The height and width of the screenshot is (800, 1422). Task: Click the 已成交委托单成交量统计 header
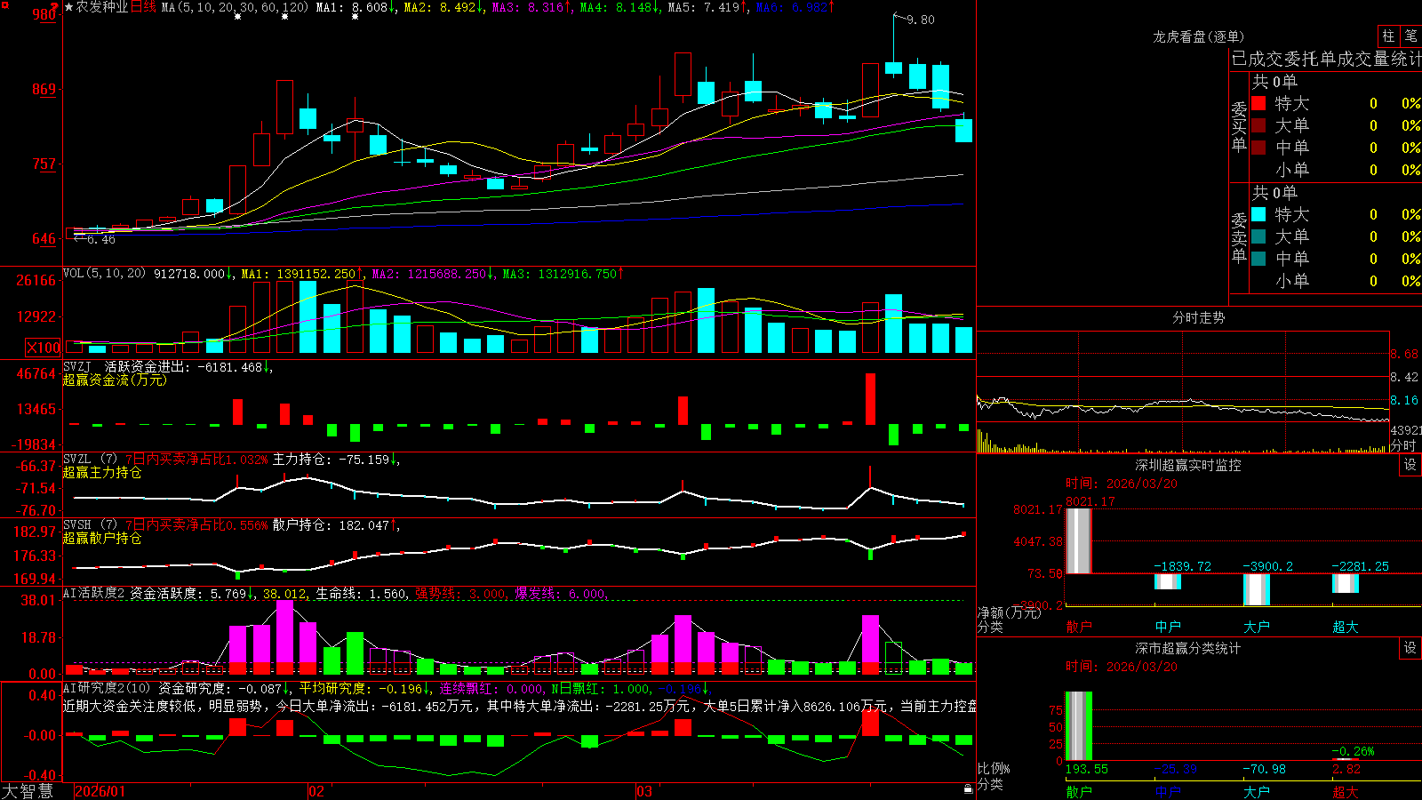pos(1326,59)
